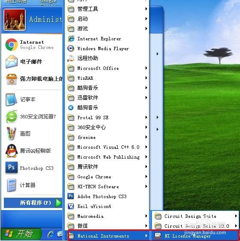Screen dimensions: 240x241
Task: Click the Internet Explorer quick launch icon on the taskbar
Action: pos(51,234)
